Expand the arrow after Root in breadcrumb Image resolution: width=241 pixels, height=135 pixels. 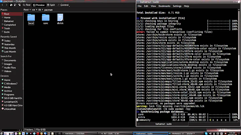(x=30, y=10)
